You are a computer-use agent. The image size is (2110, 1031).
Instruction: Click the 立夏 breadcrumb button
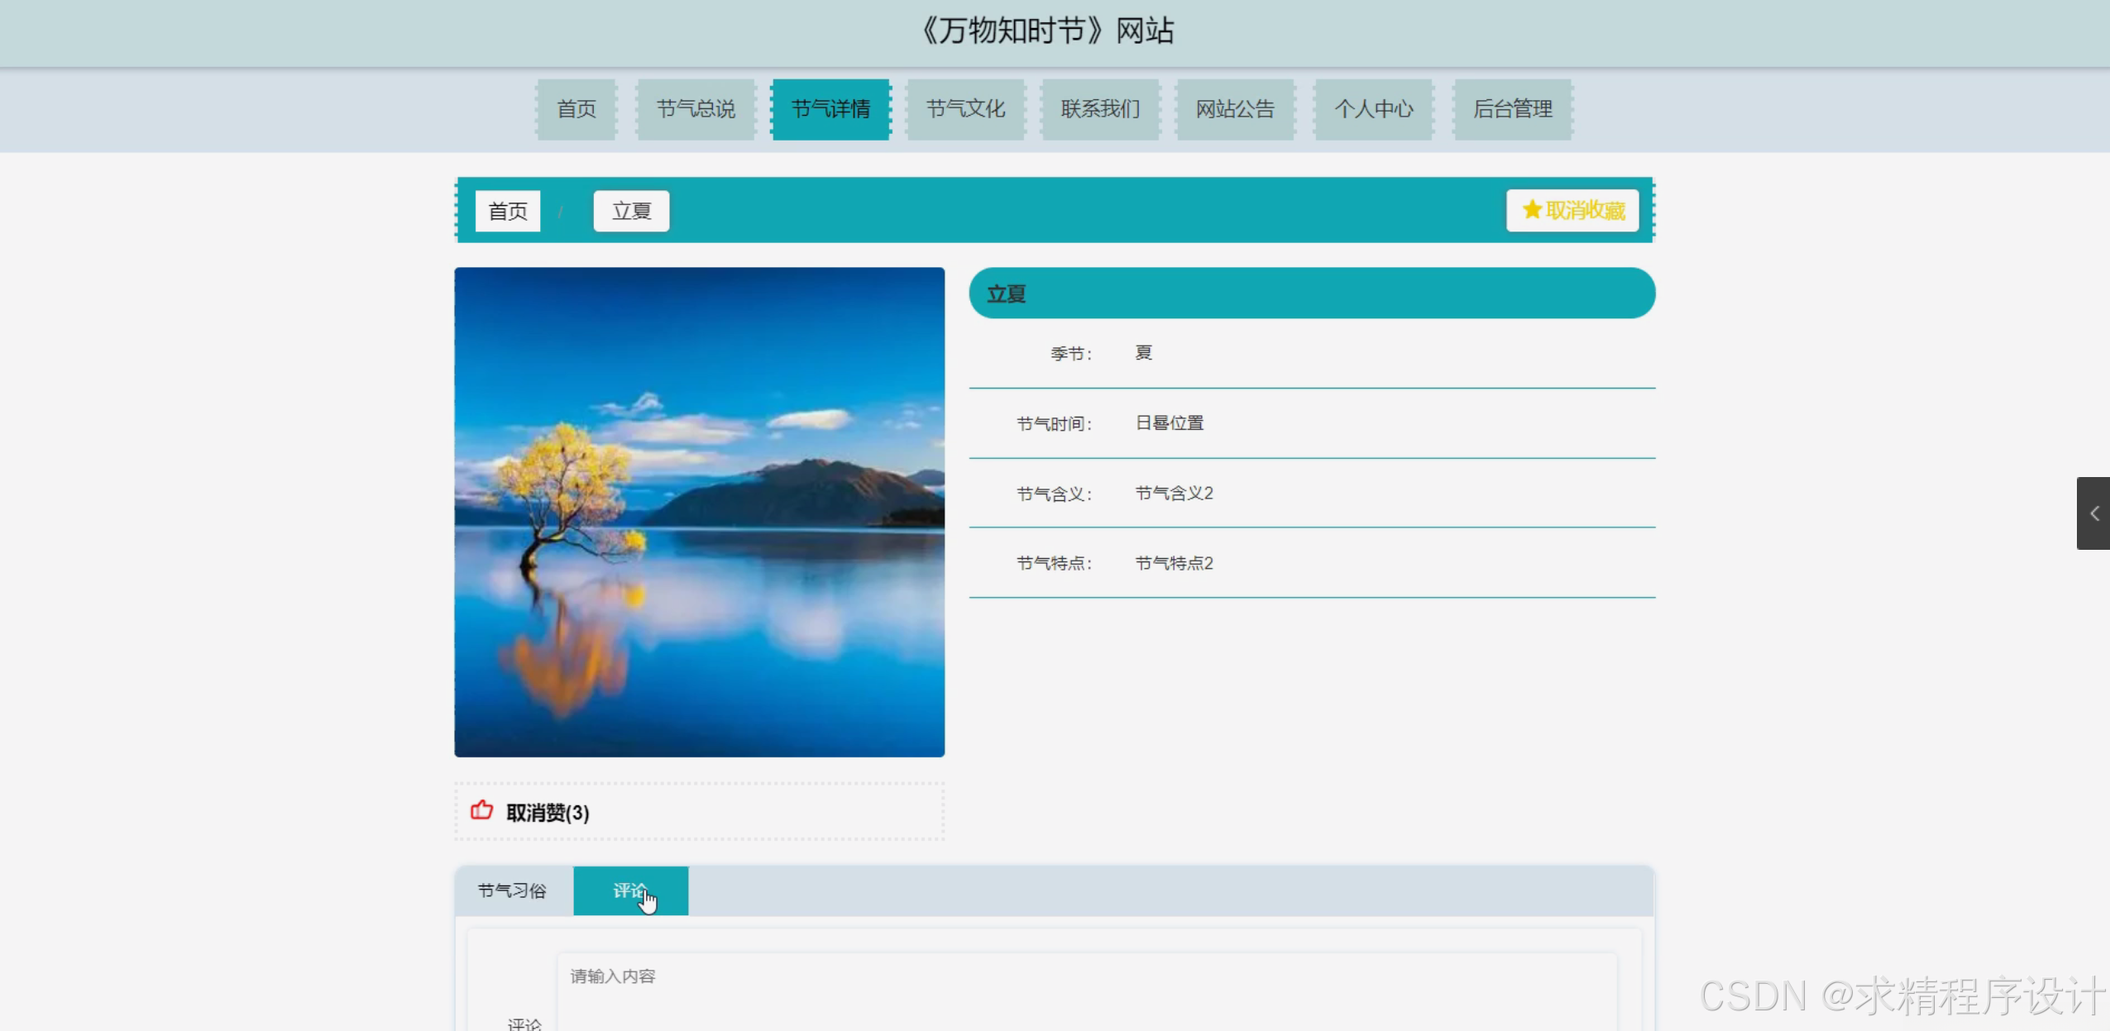pyautogui.click(x=631, y=211)
